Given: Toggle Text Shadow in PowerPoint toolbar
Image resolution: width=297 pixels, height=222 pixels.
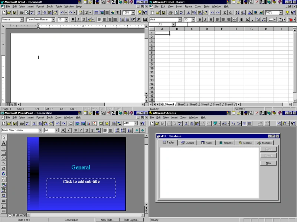Looking at the screenshot, I should (92, 130).
